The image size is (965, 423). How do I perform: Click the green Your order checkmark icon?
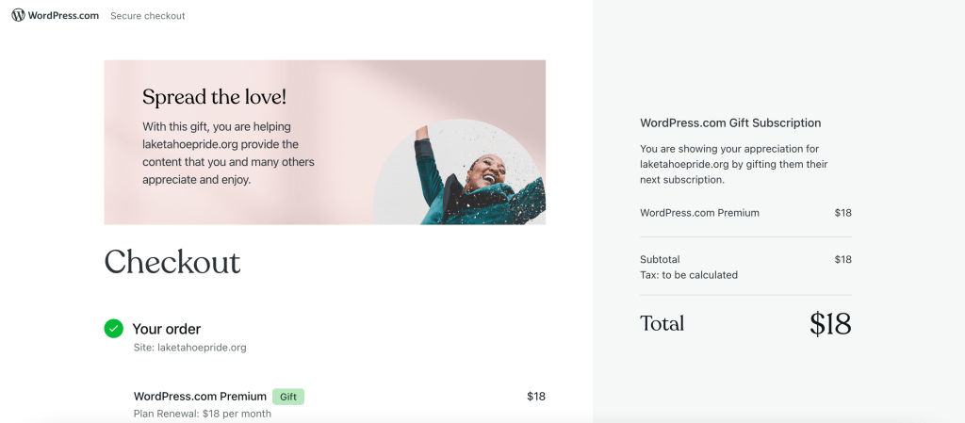[x=113, y=329]
